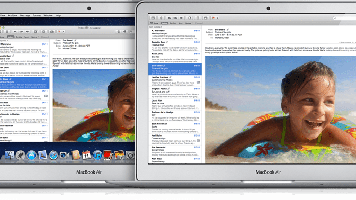The image size is (356, 200).
Task: Select Yuan Zhou Bike ride message in right list
Action: point(175,58)
